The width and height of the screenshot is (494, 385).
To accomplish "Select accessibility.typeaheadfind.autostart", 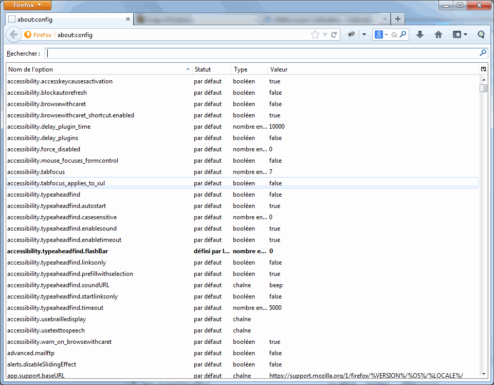I will (242, 206).
